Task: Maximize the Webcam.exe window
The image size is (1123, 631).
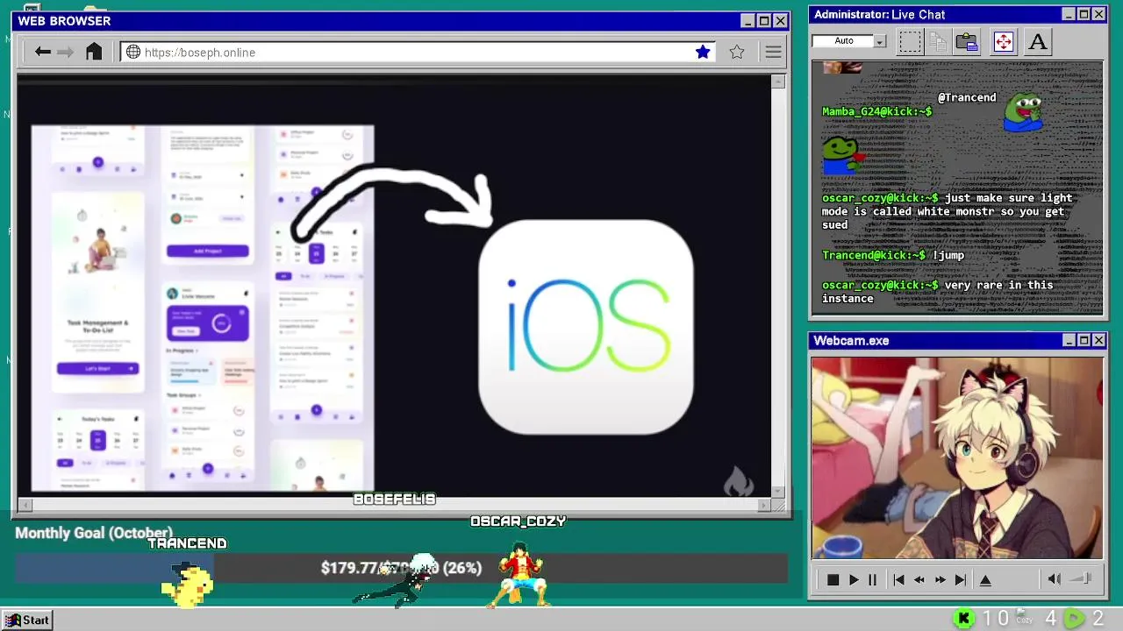Action: [1084, 340]
